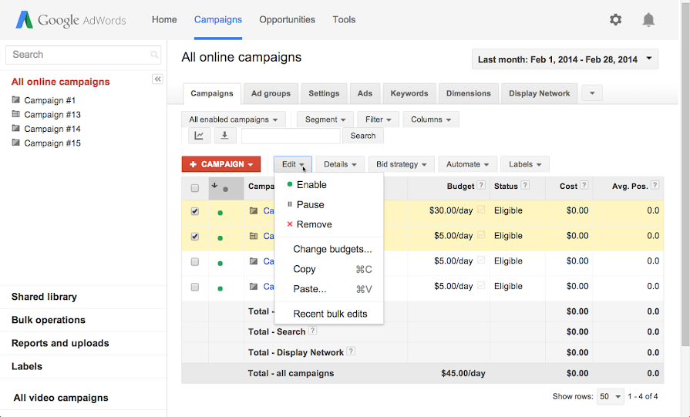The width and height of the screenshot is (690, 417).
Task: Choose Change budgets from Edit menu
Action: pyautogui.click(x=332, y=249)
